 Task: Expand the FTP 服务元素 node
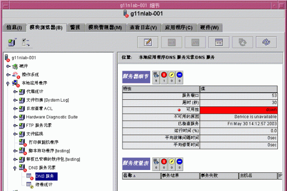coord(15,126)
